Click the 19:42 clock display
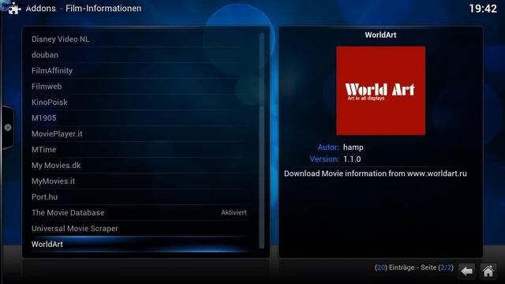 483,9
